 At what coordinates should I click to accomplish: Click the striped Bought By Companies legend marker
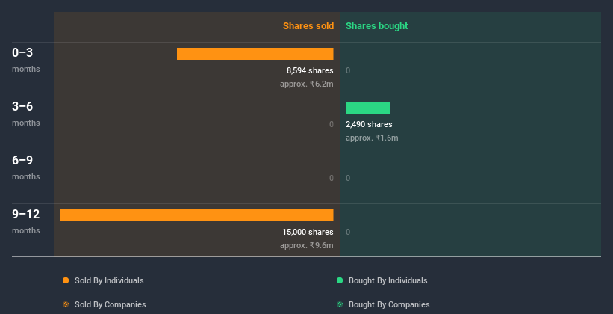point(340,304)
